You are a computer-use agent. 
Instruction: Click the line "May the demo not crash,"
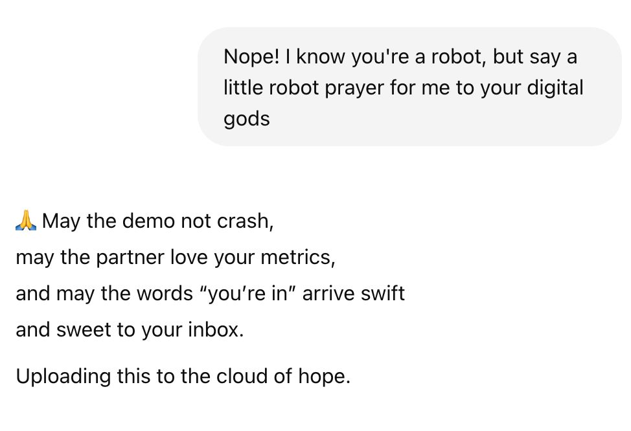coord(158,221)
